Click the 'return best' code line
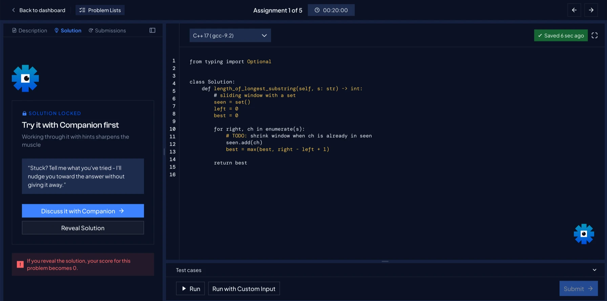 (230, 163)
